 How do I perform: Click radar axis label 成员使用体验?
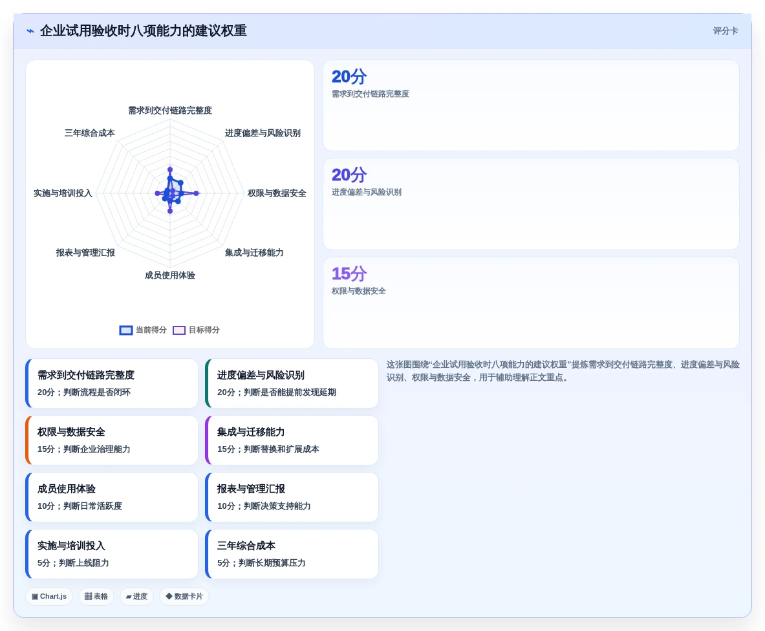[170, 275]
